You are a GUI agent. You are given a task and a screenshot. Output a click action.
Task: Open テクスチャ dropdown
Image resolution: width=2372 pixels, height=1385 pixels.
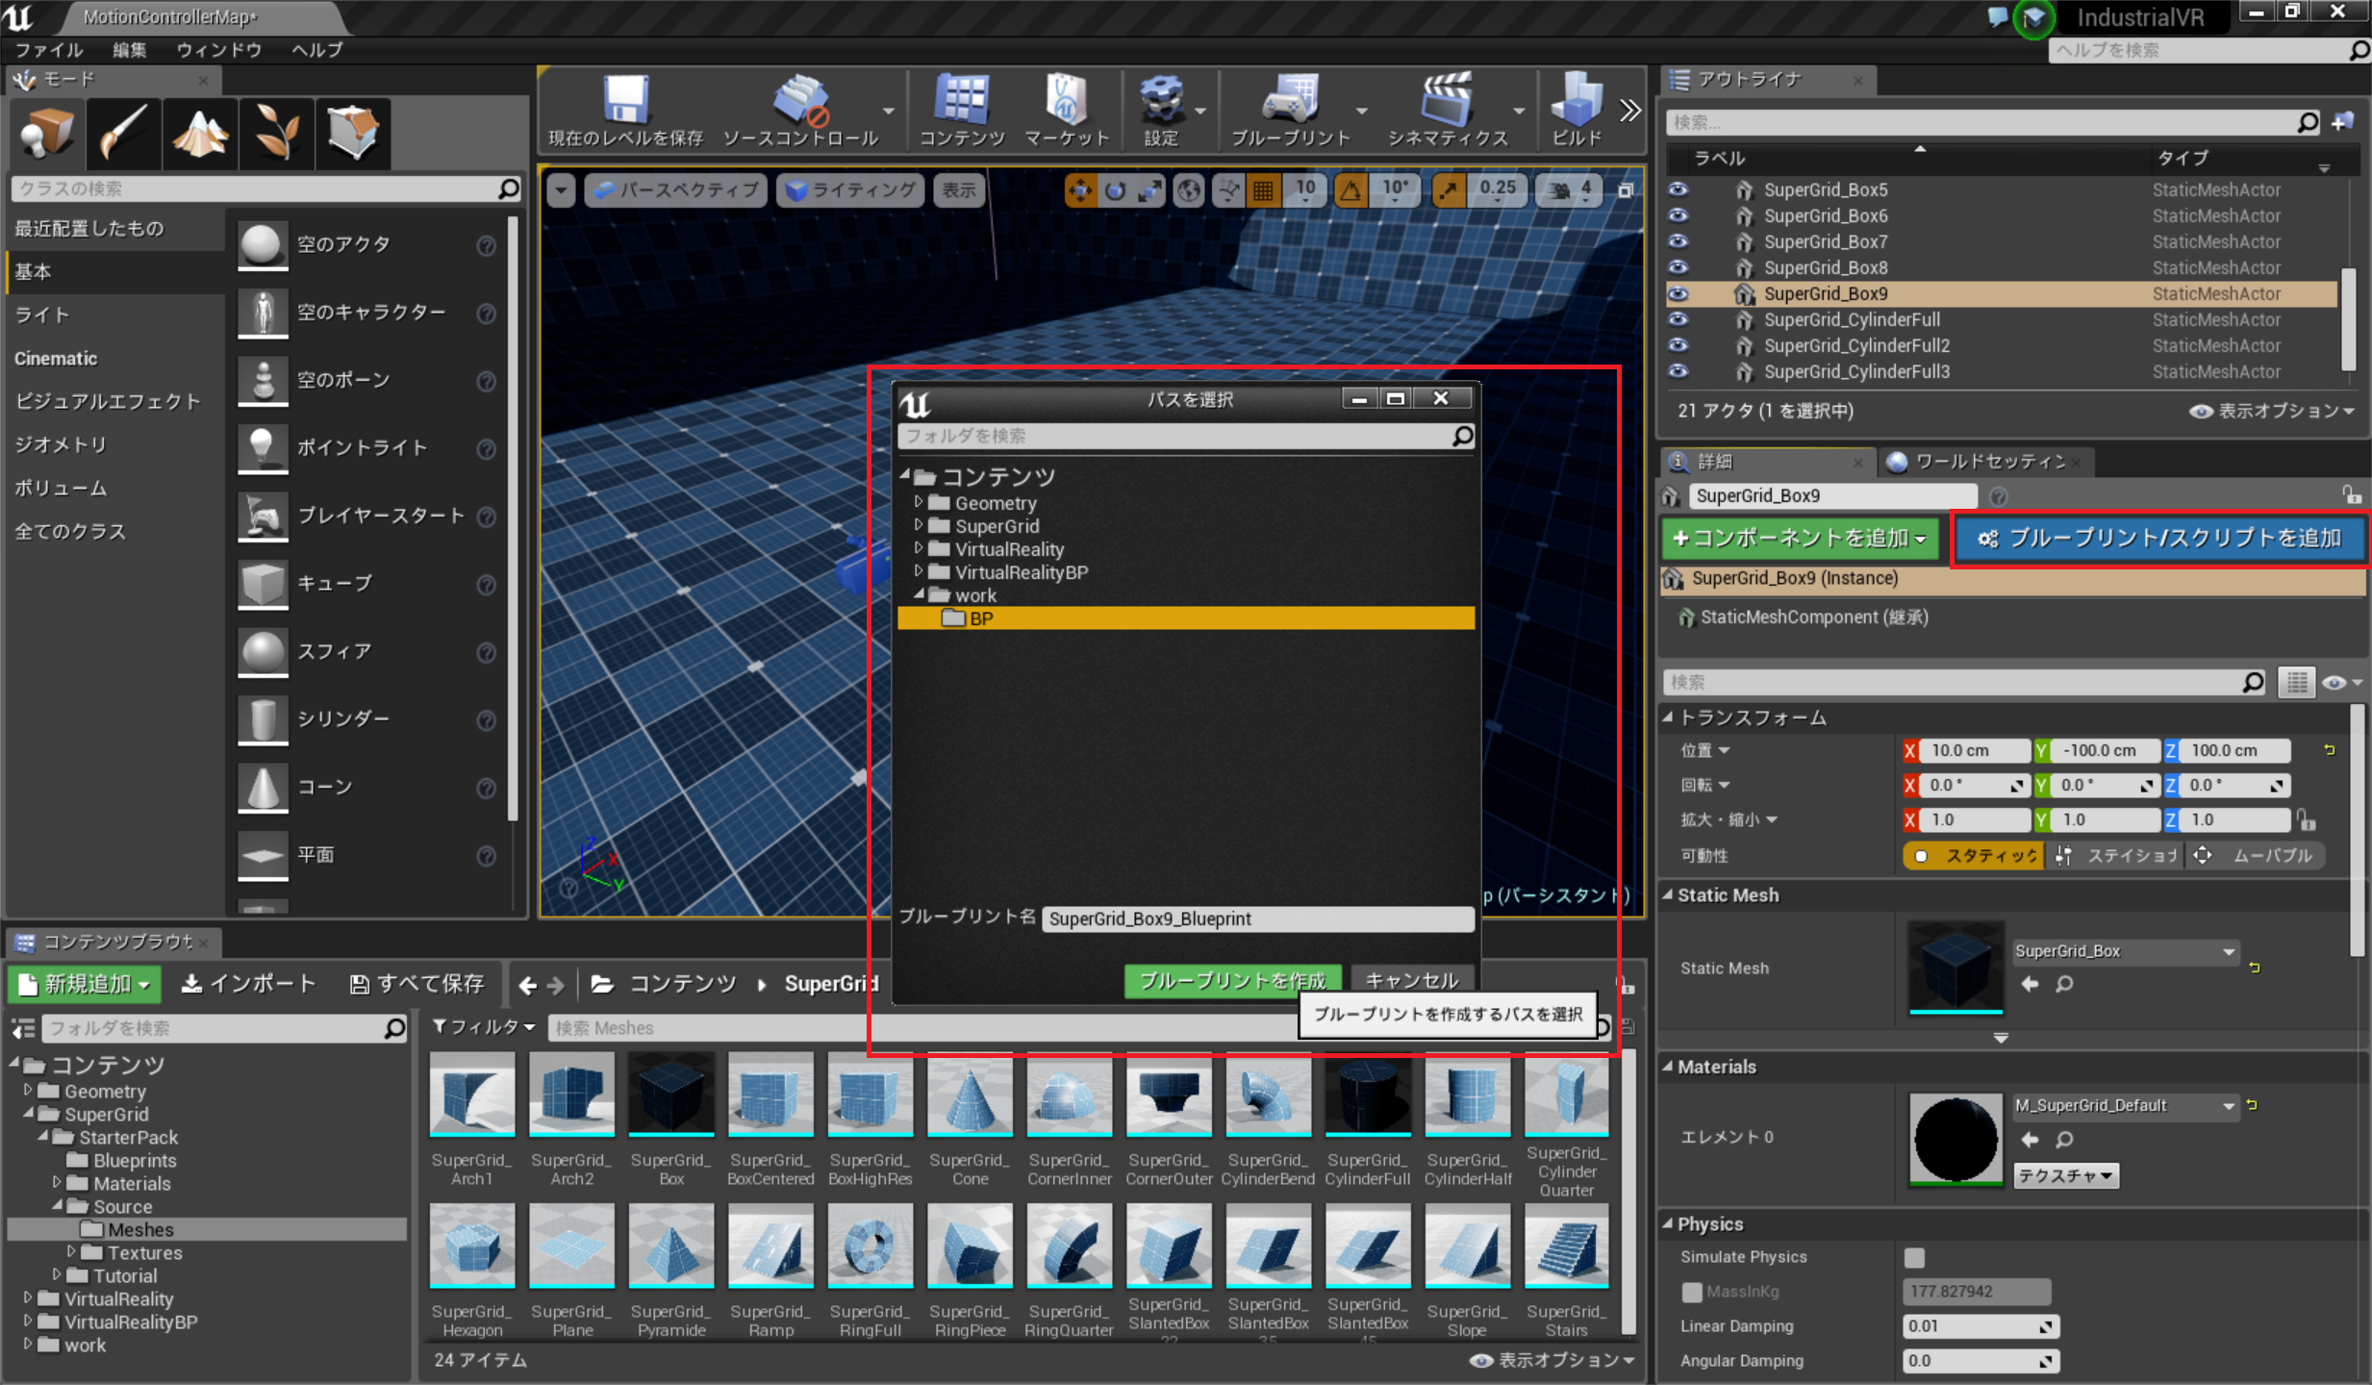[x=2065, y=1175]
